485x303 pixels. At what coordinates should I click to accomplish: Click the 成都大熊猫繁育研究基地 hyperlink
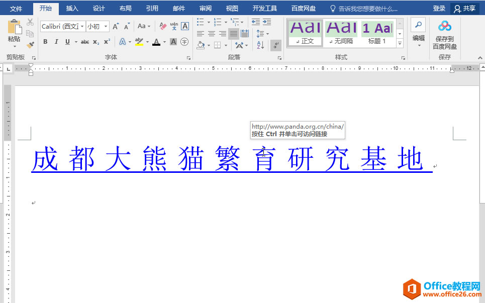click(232, 159)
